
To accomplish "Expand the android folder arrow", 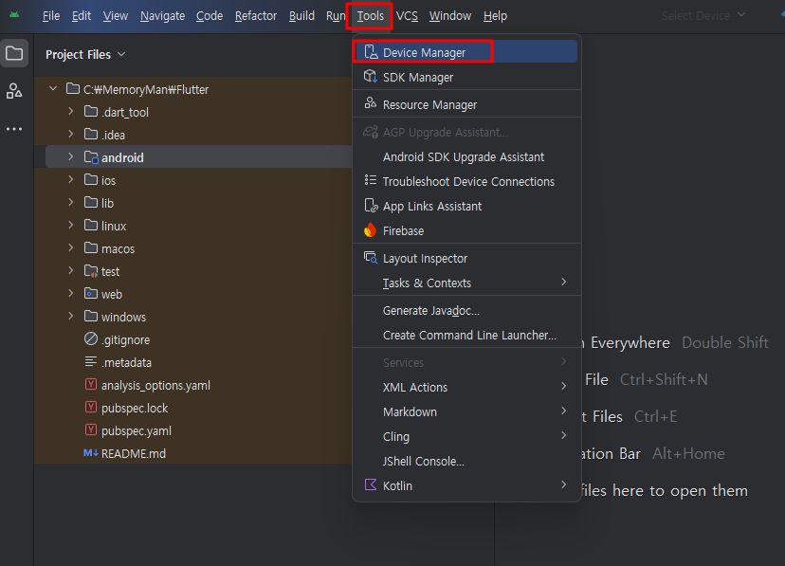I will (x=70, y=156).
